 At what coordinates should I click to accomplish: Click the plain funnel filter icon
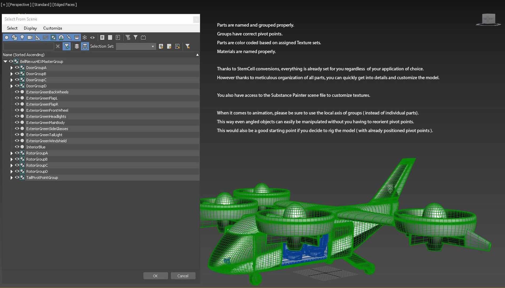click(x=136, y=38)
